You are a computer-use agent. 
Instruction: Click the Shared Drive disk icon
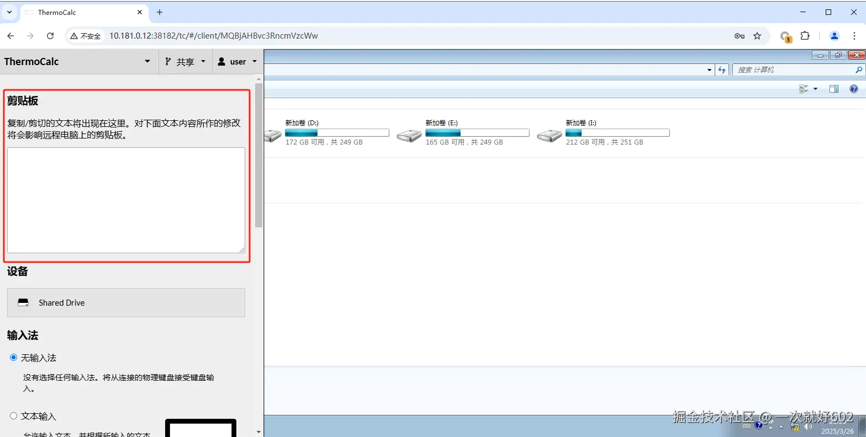pyautogui.click(x=23, y=302)
